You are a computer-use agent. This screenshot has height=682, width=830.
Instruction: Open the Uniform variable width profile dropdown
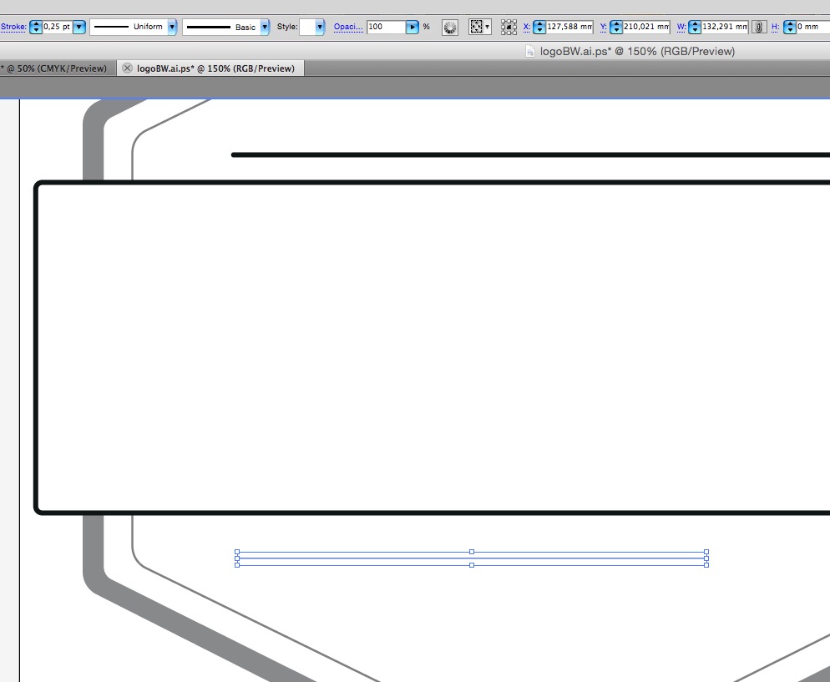172,27
